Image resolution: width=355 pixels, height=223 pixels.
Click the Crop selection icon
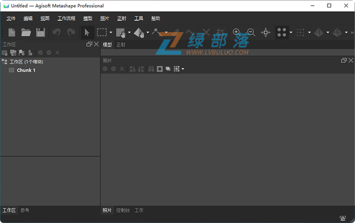point(220,32)
